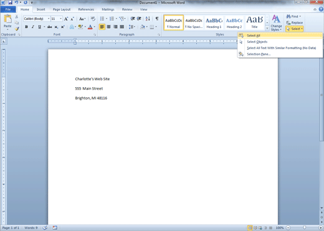Click the Save icon in Quick Access Toolbar
This screenshot has width=324, height=231.
coord(10,2)
